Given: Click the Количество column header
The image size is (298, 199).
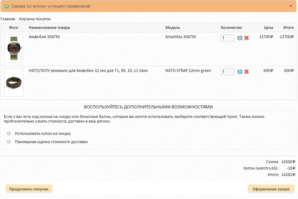Looking at the screenshot, I should coord(231,28).
